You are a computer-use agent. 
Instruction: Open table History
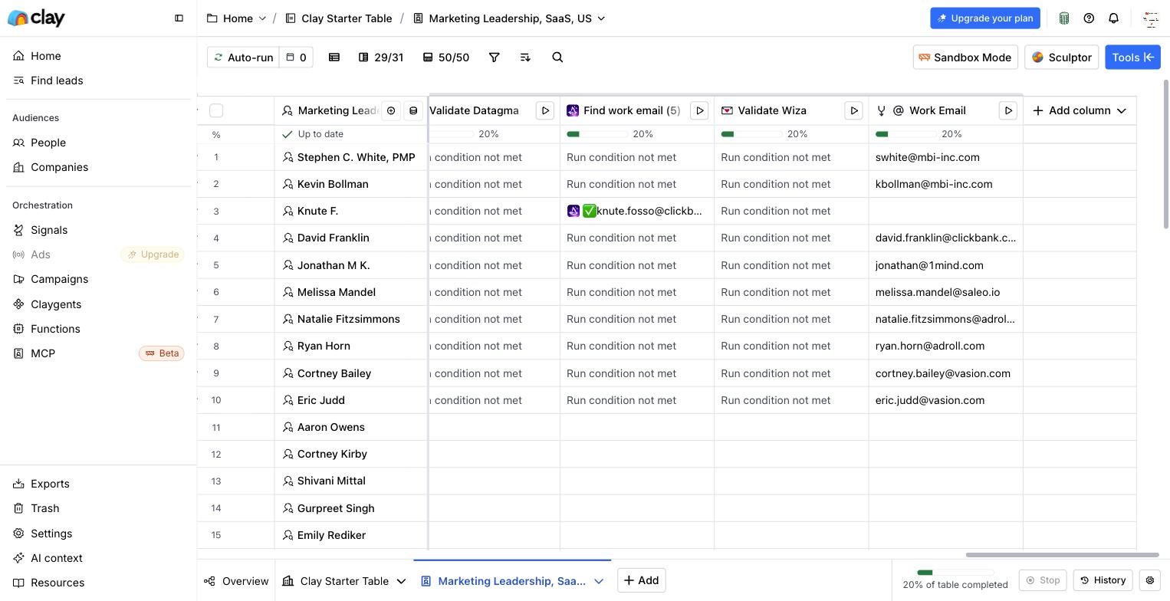click(1103, 580)
